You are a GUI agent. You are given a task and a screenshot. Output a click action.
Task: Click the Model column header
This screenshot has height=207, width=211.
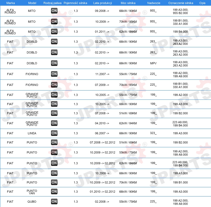pyautogui.click(x=32, y=3)
